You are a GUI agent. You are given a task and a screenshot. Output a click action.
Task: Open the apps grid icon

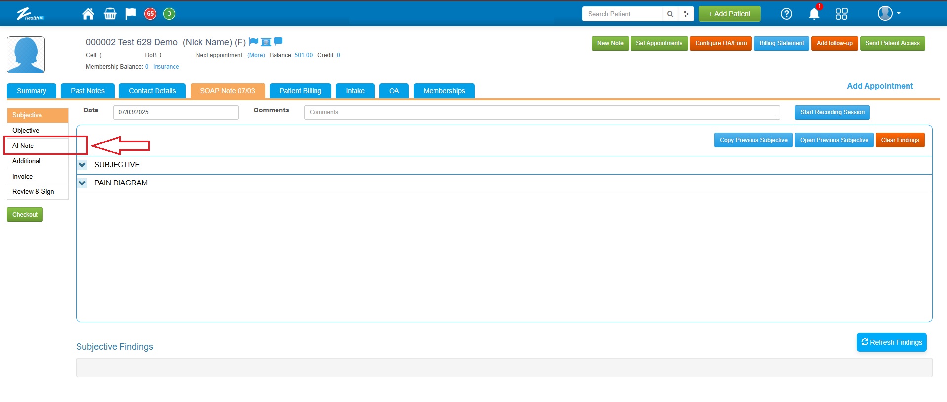841,14
